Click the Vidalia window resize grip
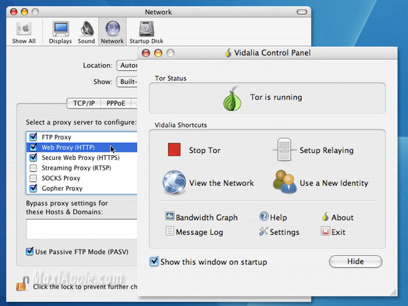The height and width of the screenshot is (306, 408). [393, 293]
